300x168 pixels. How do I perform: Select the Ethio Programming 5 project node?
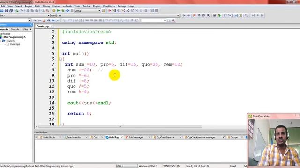point(14,37)
